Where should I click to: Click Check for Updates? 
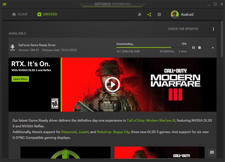183,29
